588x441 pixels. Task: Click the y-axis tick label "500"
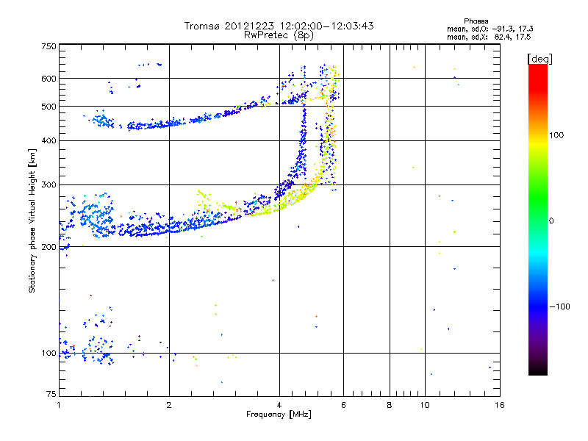pos(49,107)
